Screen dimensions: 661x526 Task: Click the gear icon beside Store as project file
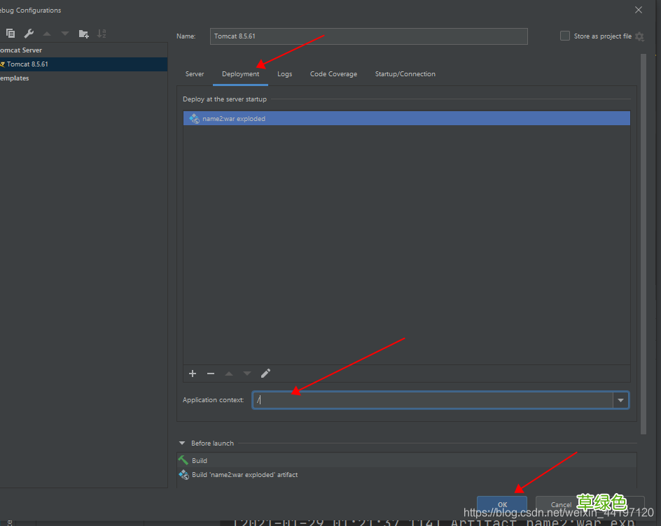tap(639, 36)
